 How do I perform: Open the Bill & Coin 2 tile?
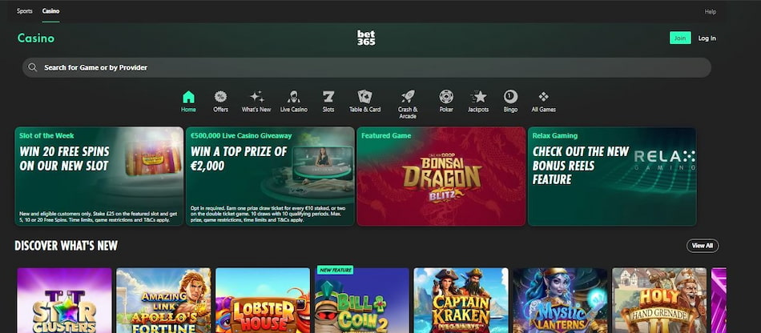[x=362, y=300]
